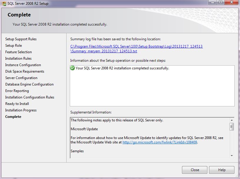This screenshot has width=240, height=179.
Task: Open the Microsoft Update fwlink URL
Action: click(x=160, y=142)
